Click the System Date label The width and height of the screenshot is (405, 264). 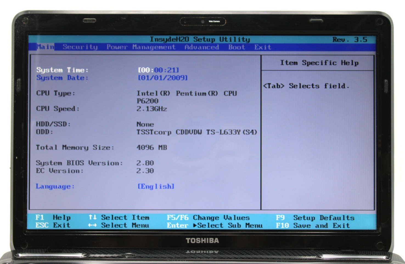pyautogui.click(x=62, y=78)
